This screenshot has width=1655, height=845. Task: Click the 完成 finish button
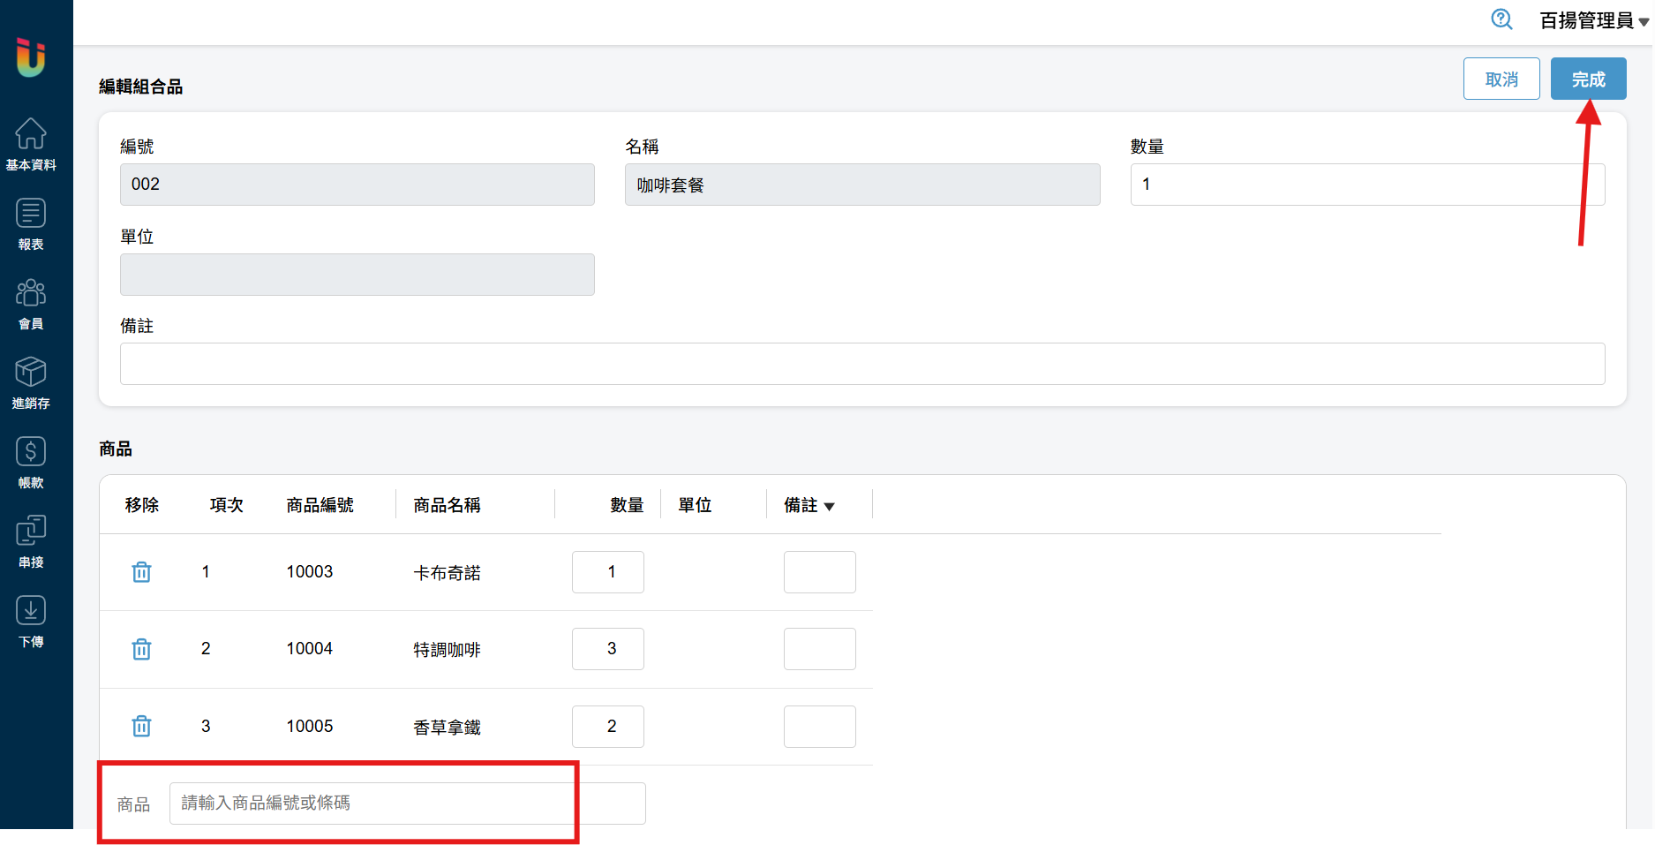(1588, 79)
